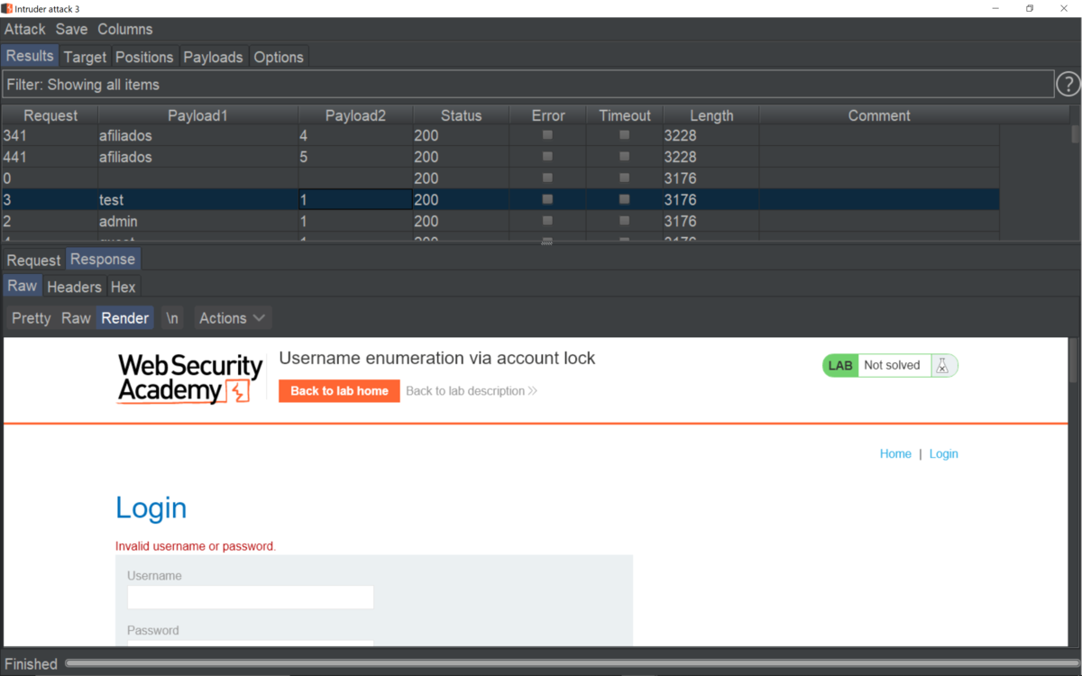Screen dimensions: 1082x676
Task: Switch to the Options tab
Action: (x=279, y=57)
